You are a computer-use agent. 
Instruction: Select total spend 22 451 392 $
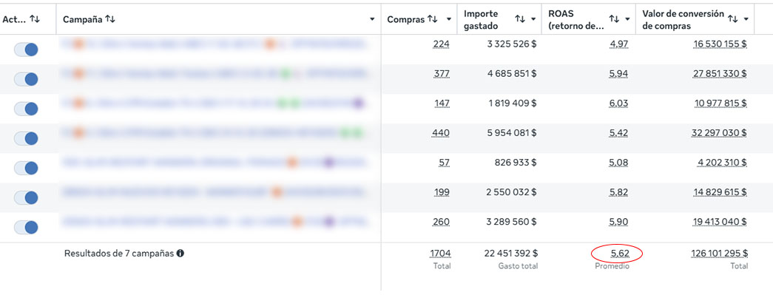(x=510, y=253)
